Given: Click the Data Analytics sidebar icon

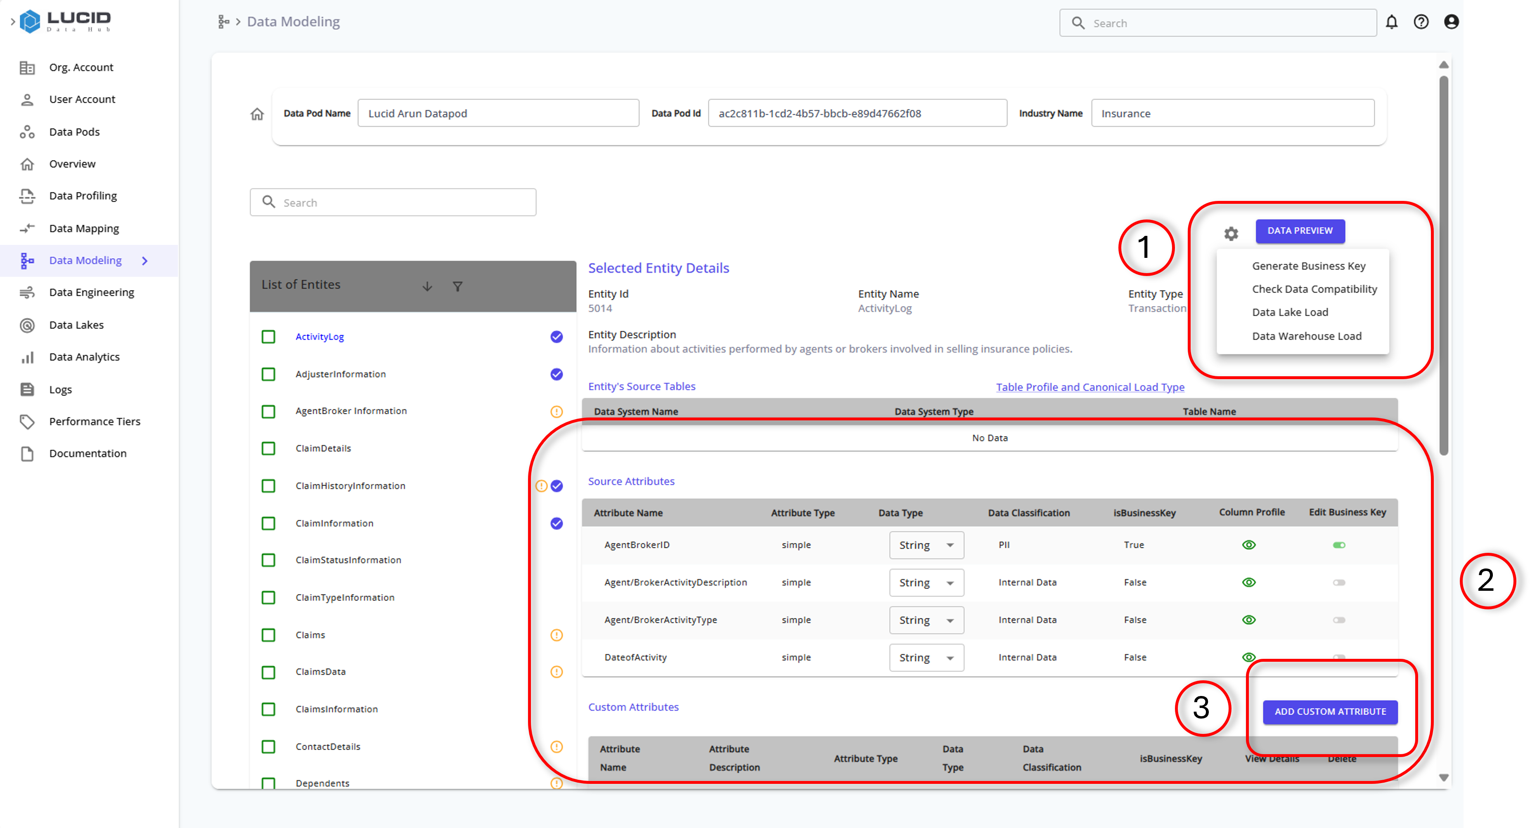Looking at the screenshot, I should coord(28,357).
